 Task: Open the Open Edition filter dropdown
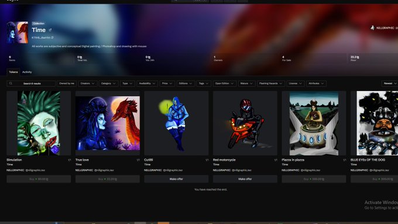[x=224, y=84]
